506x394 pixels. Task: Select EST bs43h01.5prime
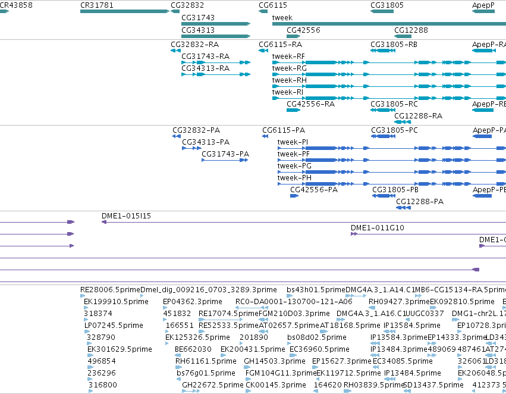(x=316, y=290)
